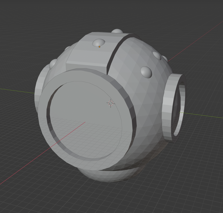This screenshot has width=223, height=213.
Task: Click the hemispherical bump above the orange dot
Action: pos(99,42)
